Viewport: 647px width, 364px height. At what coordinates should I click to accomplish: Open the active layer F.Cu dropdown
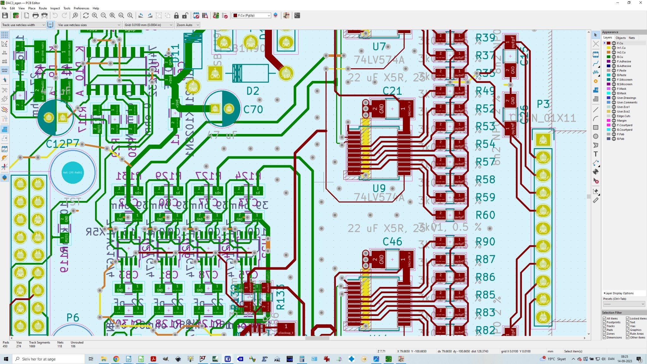tap(251, 15)
